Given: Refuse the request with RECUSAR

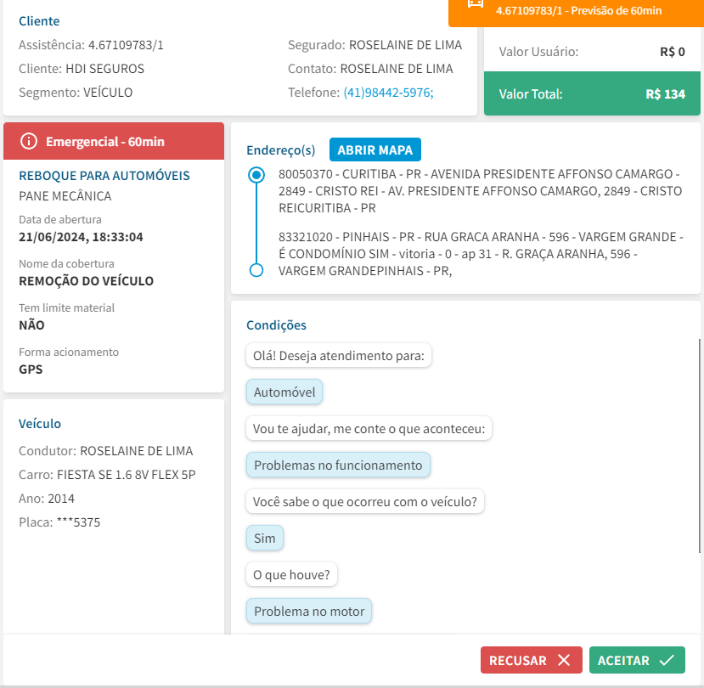Looking at the screenshot, I should 531,660.
